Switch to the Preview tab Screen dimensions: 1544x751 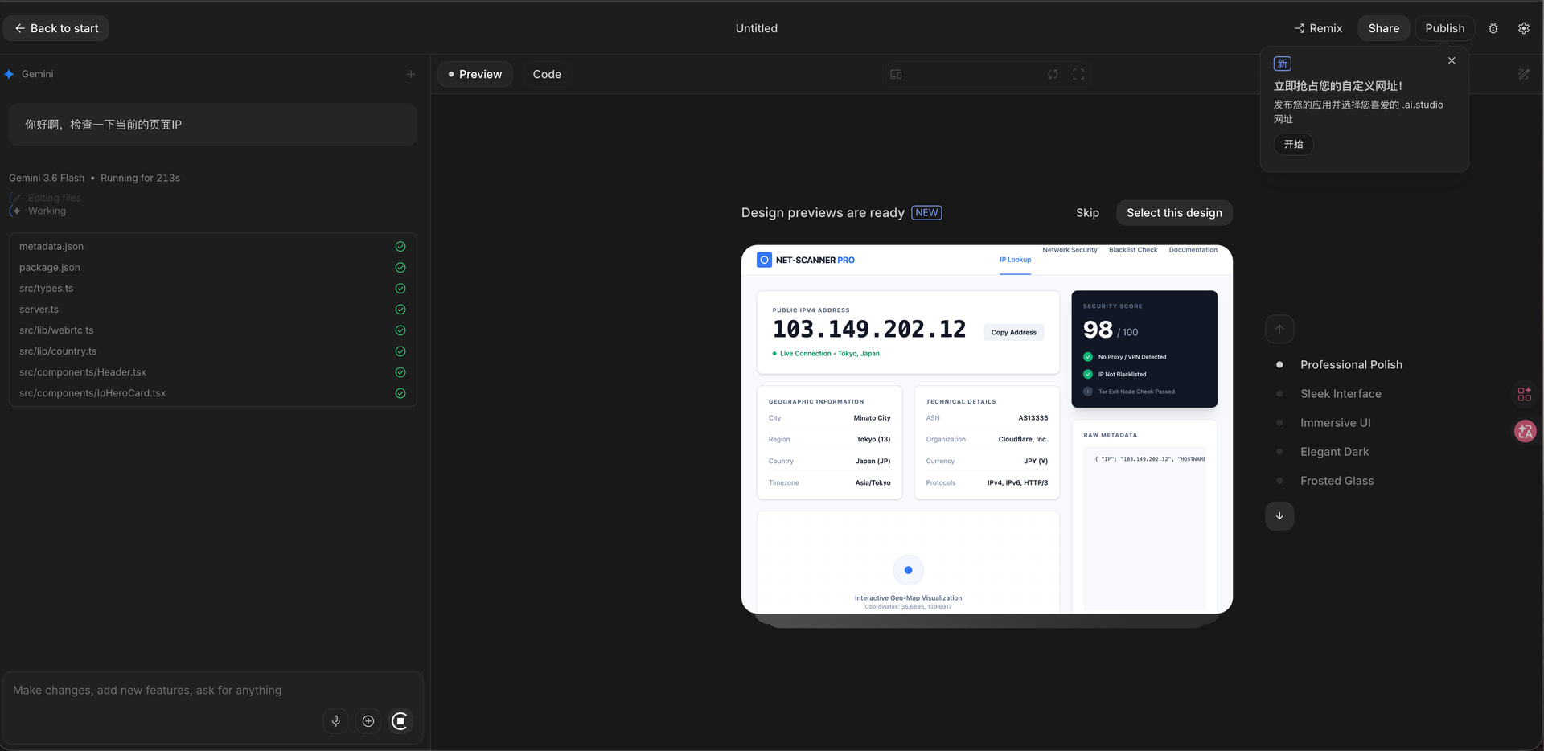[475, 74]
